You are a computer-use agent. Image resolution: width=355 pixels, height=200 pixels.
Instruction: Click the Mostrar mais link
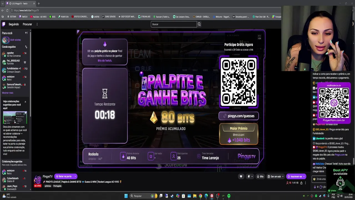7,93
